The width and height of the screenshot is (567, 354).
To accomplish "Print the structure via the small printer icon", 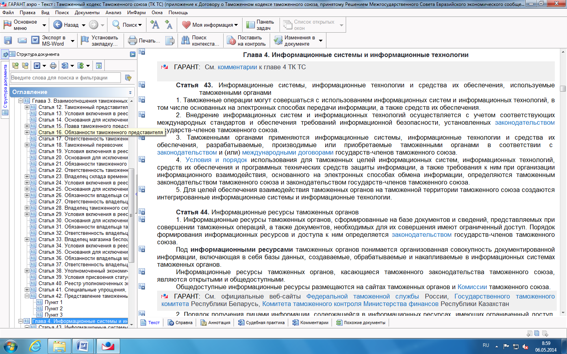I will point(53,66).
